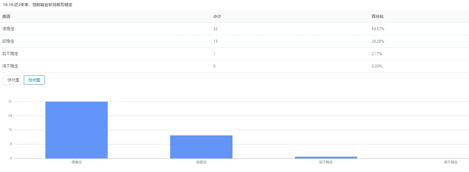Viewport: 469px width, 172px height.
Task: Click the 69.57% percentage cell
Action: pyautogui.click(x=378, y=29)
